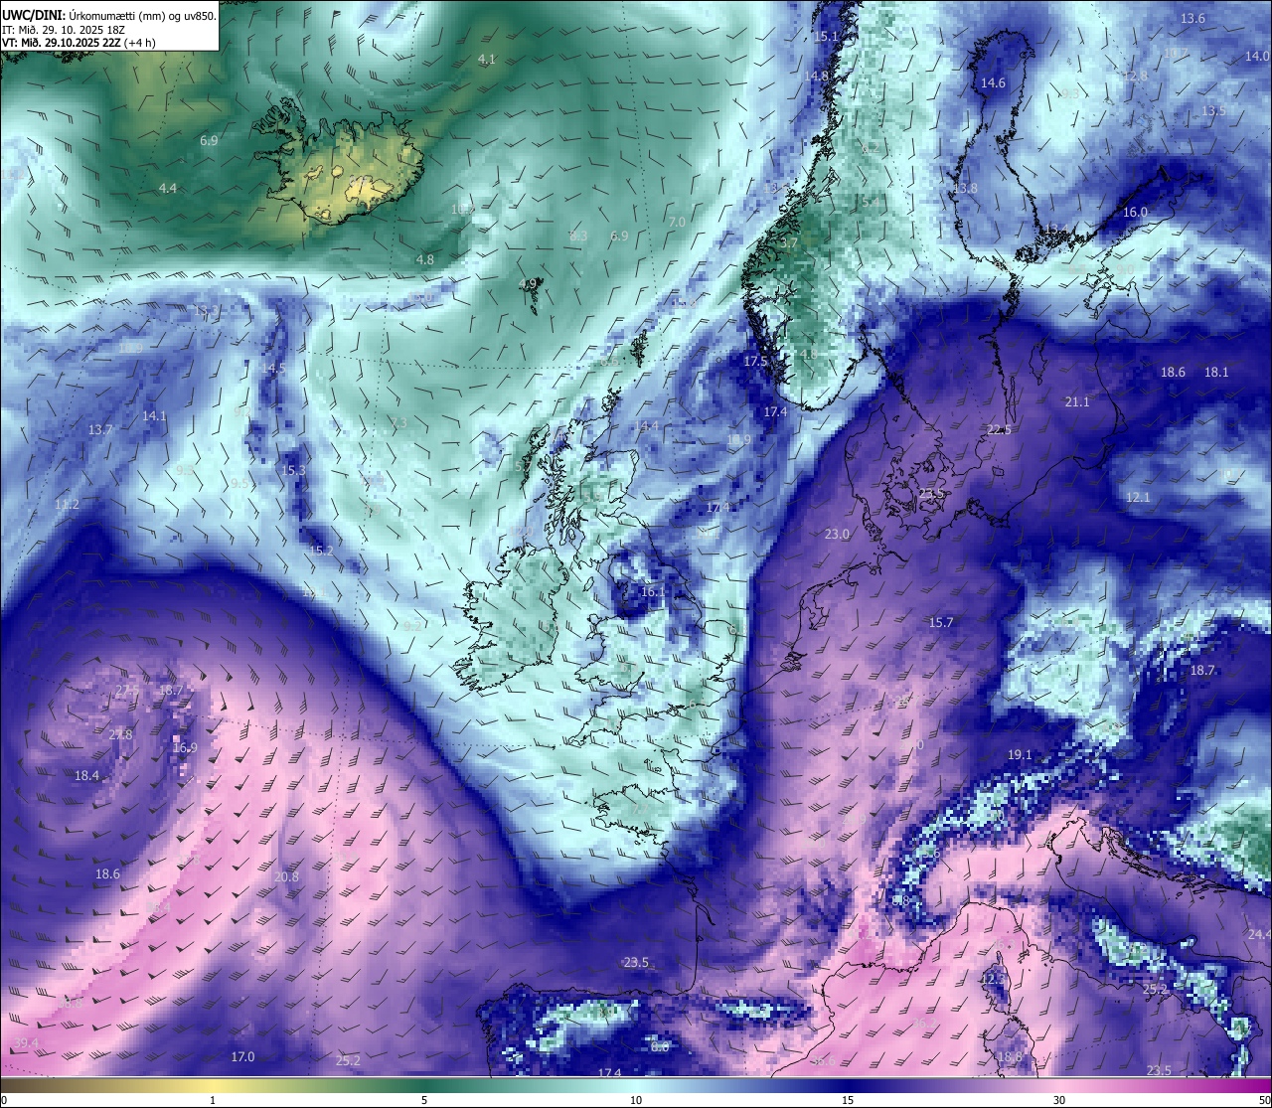The width and height of the screenshot is (1272, 1108).
Task: Click the 8.3 value label southeast of Iceland
Action: 579,236
